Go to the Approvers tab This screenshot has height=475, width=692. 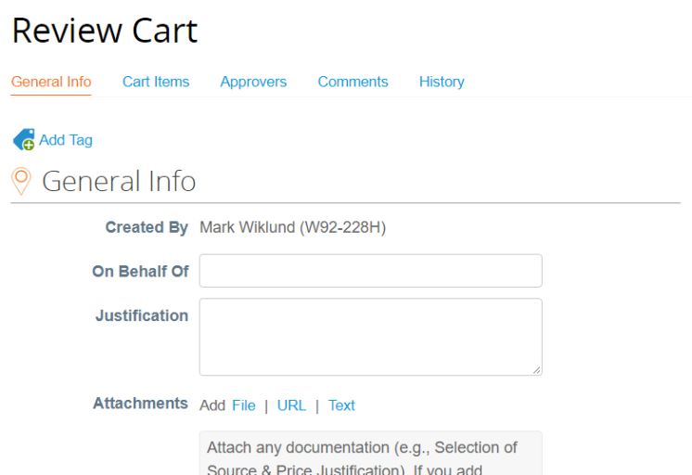point(253,82)
